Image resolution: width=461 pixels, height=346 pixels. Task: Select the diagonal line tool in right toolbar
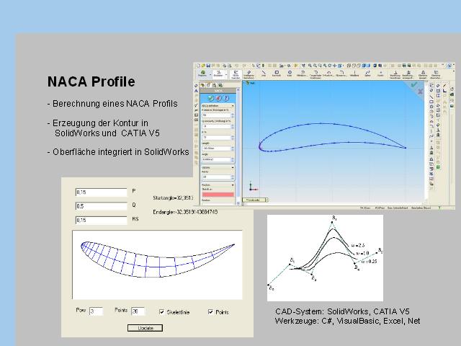tap(431, 97)
